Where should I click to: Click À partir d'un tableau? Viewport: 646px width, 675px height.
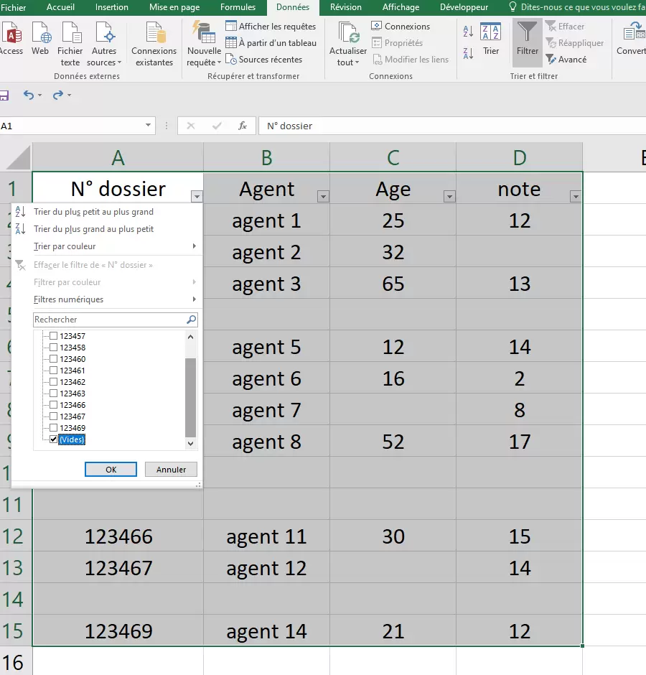coord(271,42)
